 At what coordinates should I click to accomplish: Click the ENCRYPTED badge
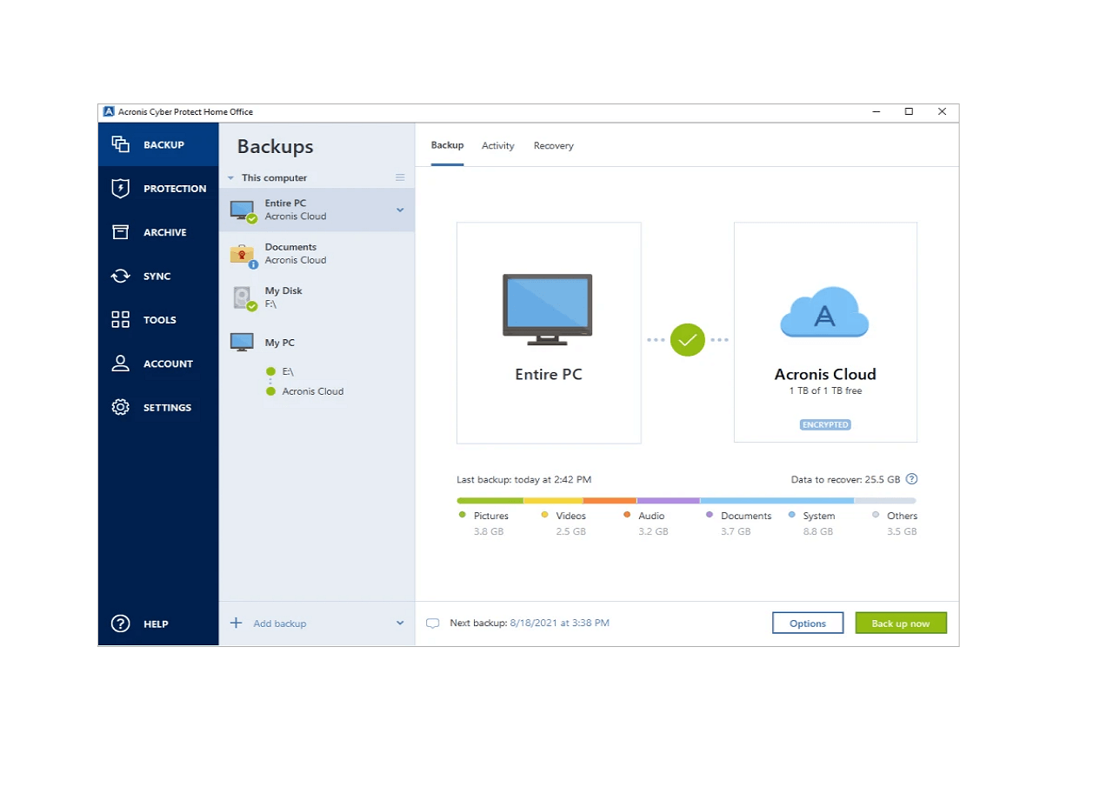click(825, 425)
